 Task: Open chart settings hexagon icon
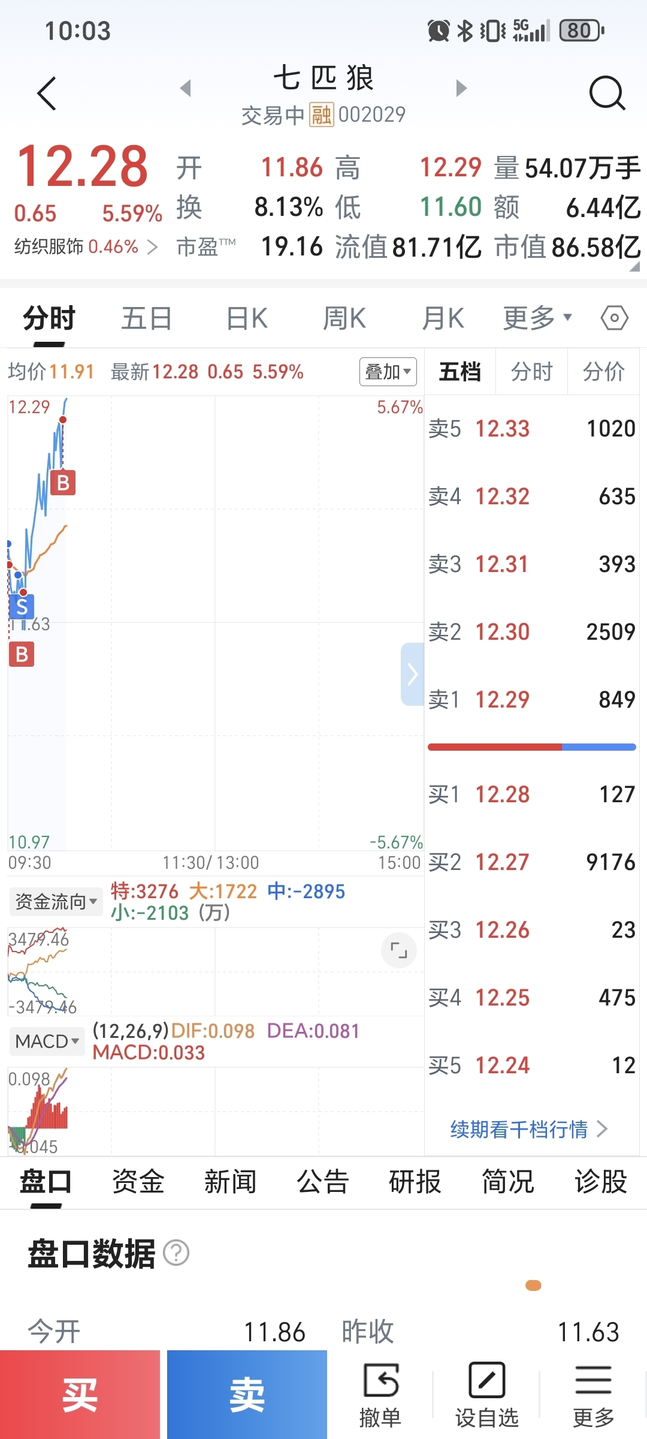click(x=614, y=318)
